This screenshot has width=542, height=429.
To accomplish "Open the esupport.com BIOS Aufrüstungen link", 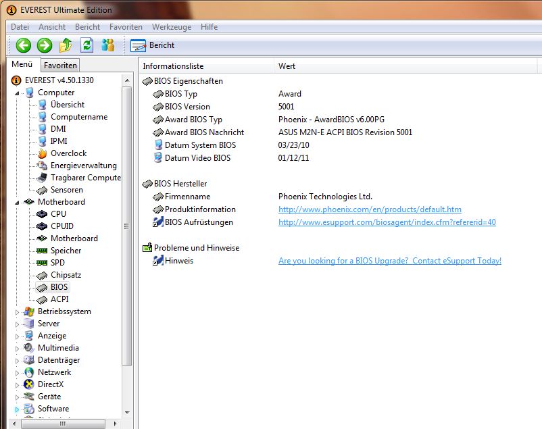I will [x=387, y=222].
